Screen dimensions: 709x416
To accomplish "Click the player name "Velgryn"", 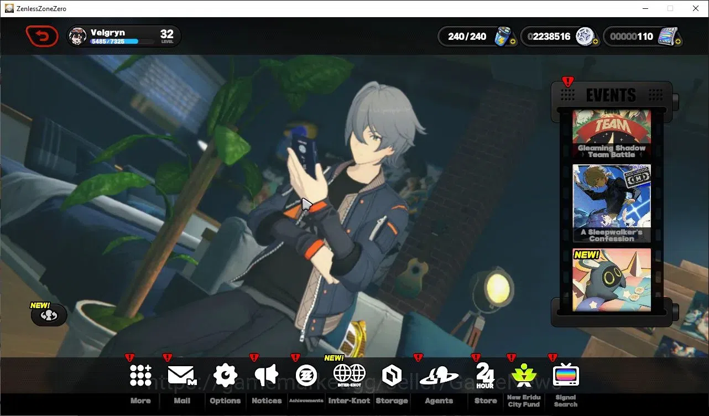I will (108, 33).
